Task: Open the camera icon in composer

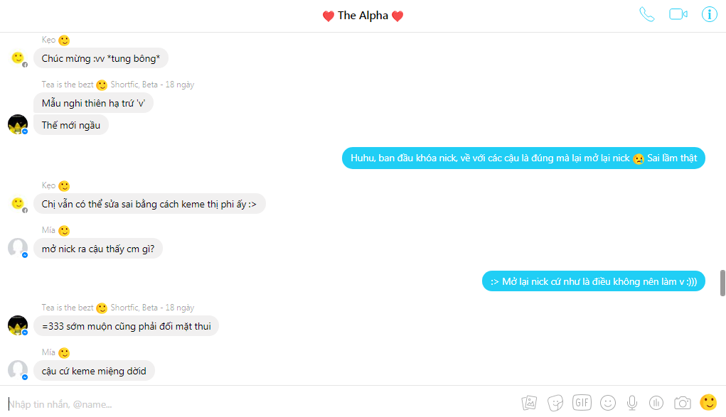Action: click(683, 403)
